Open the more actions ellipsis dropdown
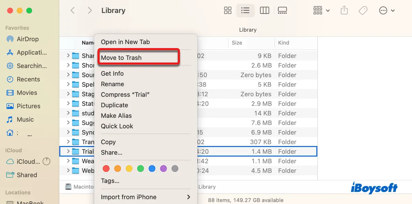412x204 pixels. coord(387,11)
